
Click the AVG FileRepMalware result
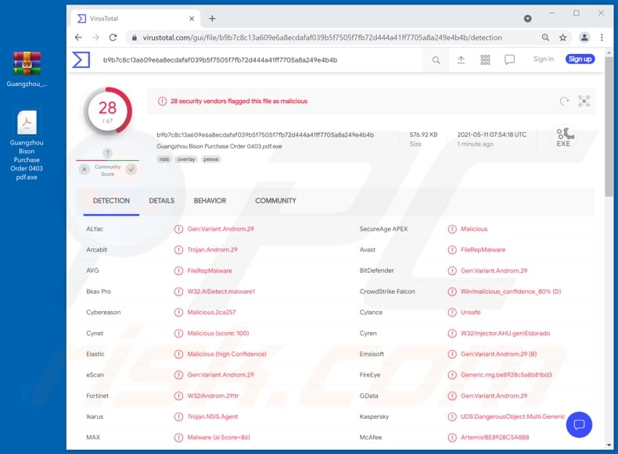click(x=210, y=270)
